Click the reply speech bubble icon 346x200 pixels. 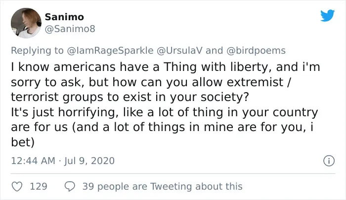pos(70,187)
